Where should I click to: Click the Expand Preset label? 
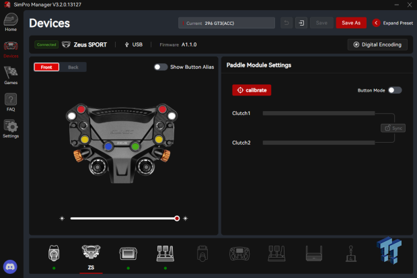point(398,23)
